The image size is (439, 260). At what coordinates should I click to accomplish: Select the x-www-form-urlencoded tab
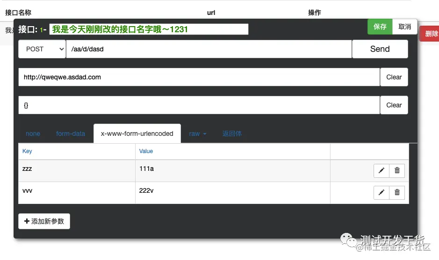(x=137, y=134)
